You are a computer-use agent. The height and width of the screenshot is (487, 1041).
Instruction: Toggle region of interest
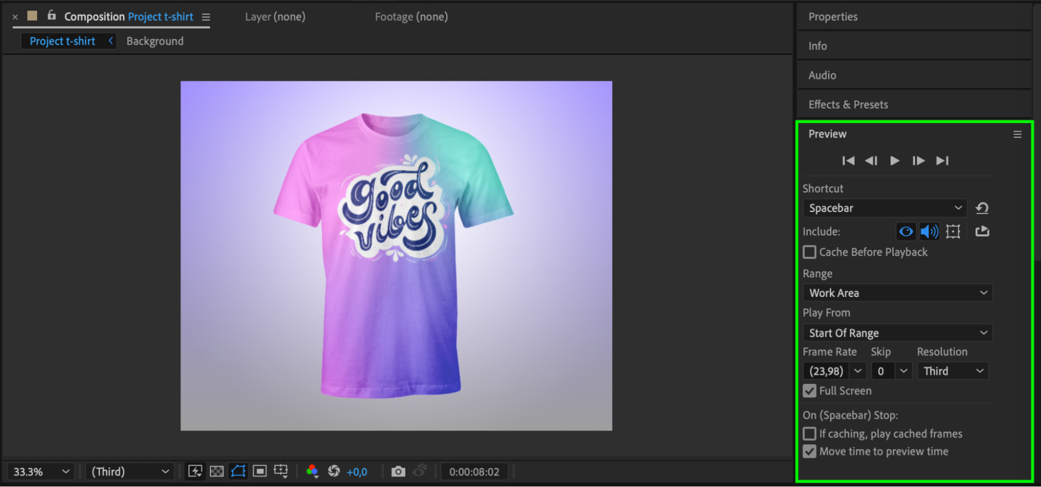tap(259, 471)
